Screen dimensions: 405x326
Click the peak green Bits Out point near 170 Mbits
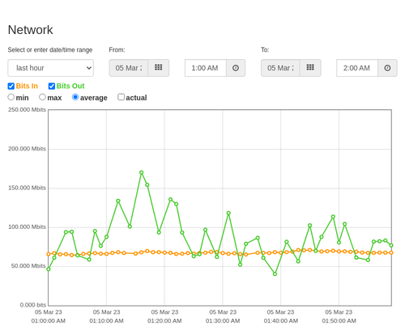(x=142, y=172)
